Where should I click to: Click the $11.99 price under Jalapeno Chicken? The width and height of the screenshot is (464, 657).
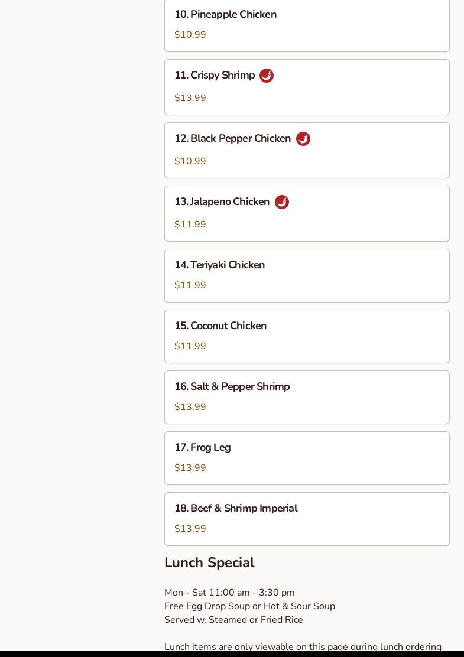[x=190, y=225]
